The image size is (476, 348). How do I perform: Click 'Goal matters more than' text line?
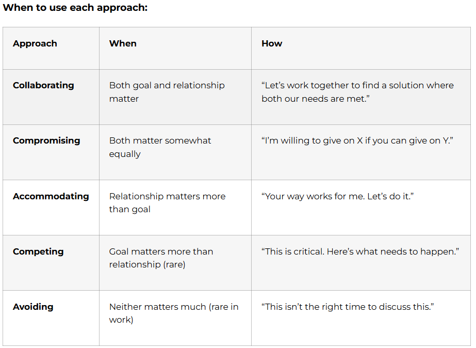click(161, 251)
